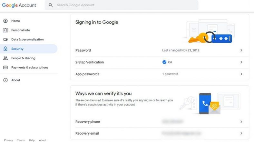
Task: Click the Personal info ID card icon
Action: pos(5,30)
